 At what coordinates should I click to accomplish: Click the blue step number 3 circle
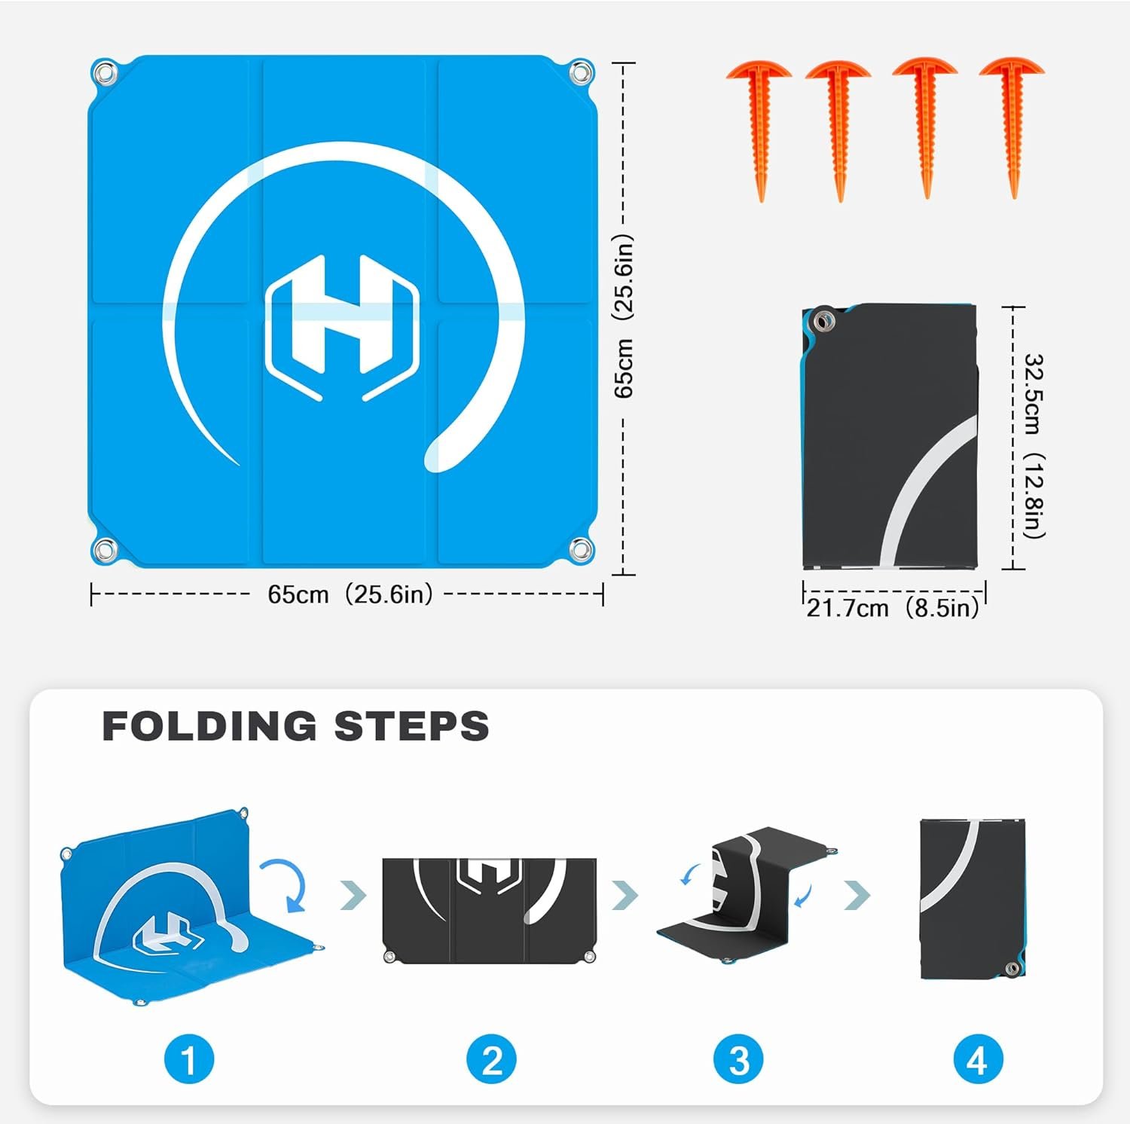(x=738, y=1058)
